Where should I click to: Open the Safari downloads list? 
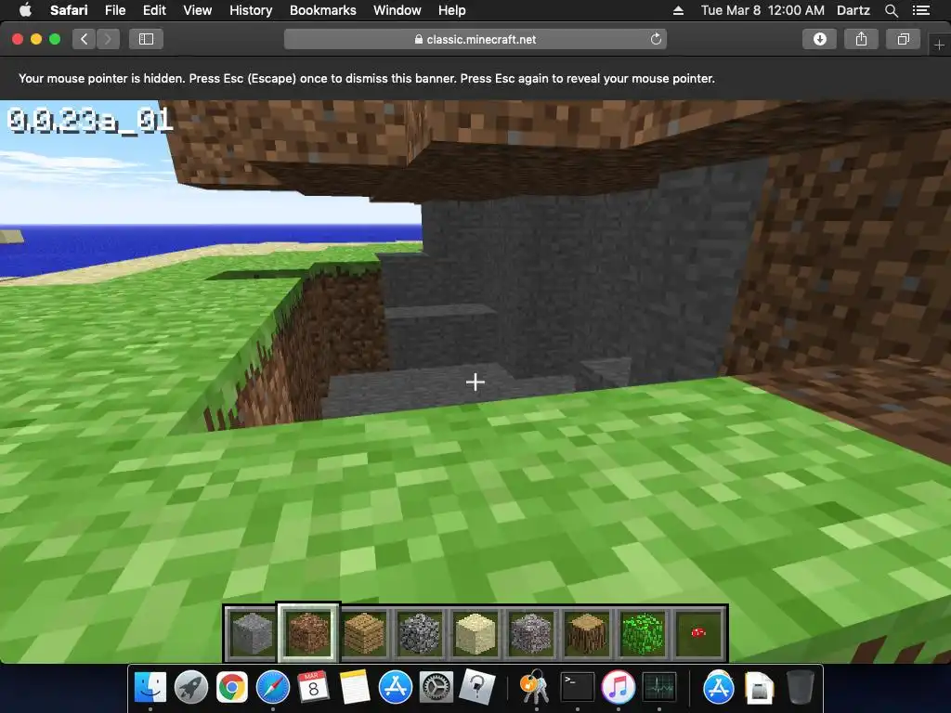[819, 39]
